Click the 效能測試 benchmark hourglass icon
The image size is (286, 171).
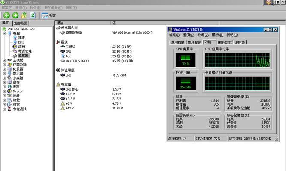click(x=9, y=109)
